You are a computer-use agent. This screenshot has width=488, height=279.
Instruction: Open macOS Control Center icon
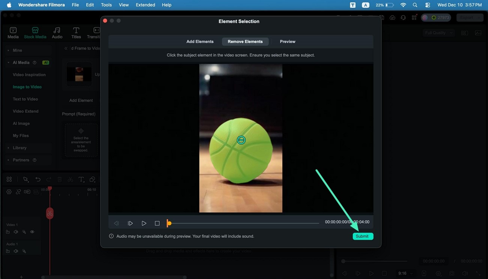[428, 5]
